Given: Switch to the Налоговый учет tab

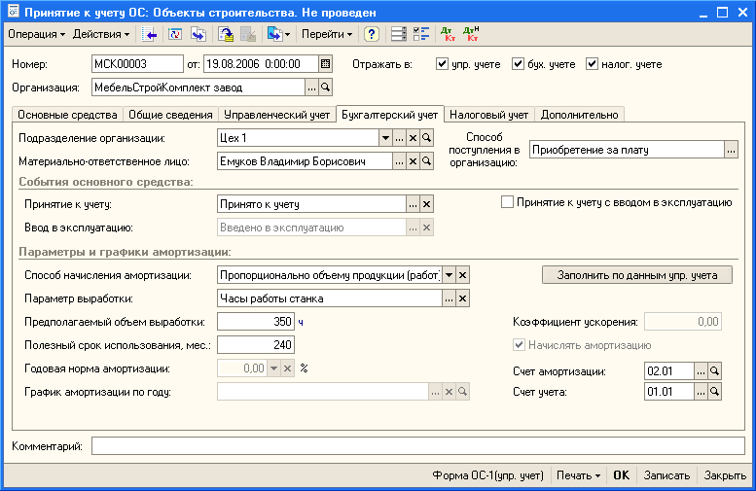Looking at the screenshot, I should 488,115.
